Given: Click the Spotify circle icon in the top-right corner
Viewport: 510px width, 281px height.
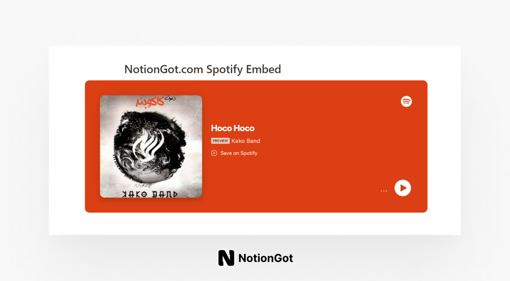Looking at the screenshot, I should pyautogui.click(x=406, y=101).
